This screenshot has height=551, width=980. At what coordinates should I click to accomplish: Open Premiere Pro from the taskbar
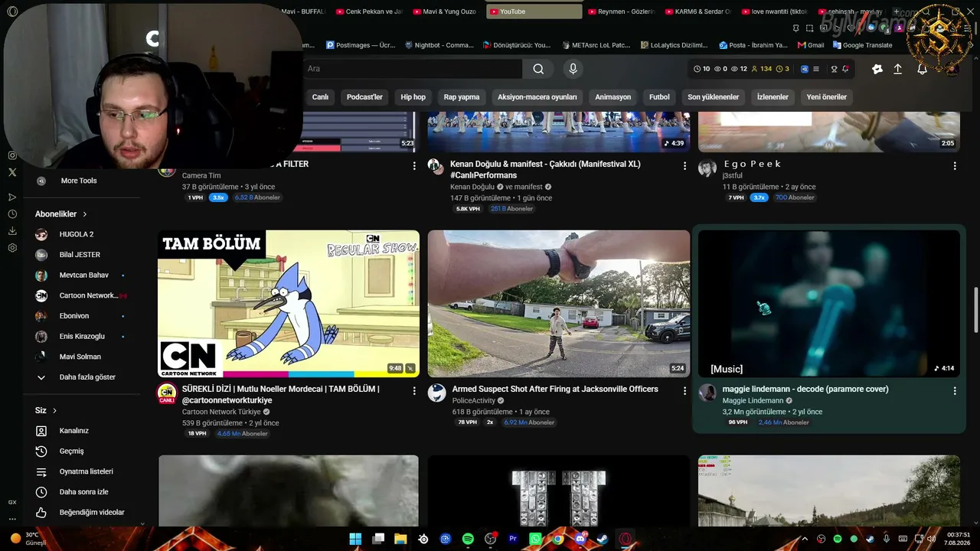click(513, 539)
